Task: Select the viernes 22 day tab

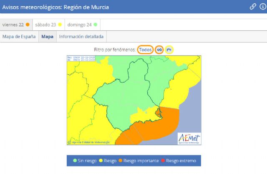Action: point(16,25)
